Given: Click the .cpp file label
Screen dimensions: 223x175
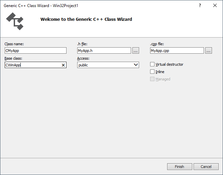Looking at the screenshot, I should [157, 44].
